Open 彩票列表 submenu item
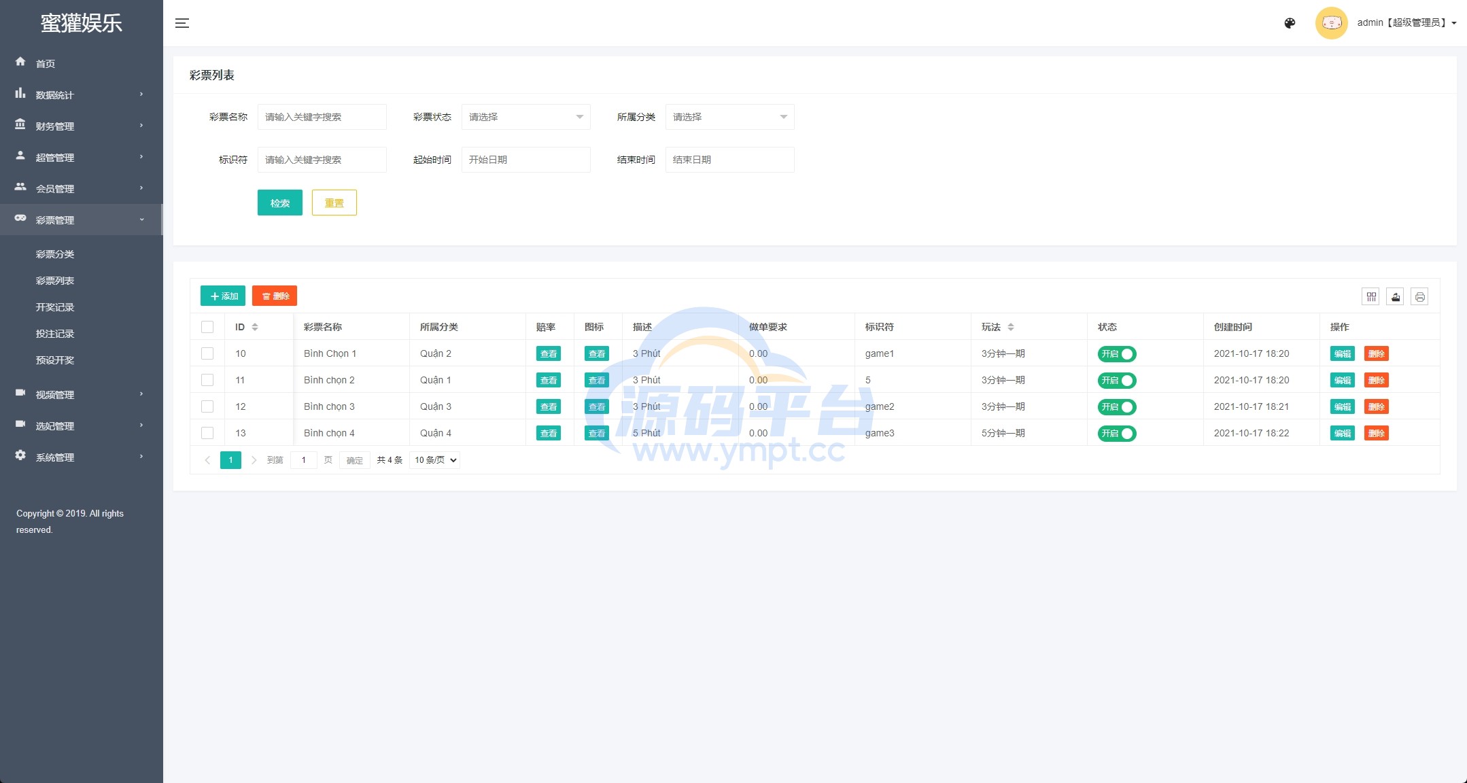 55,281
